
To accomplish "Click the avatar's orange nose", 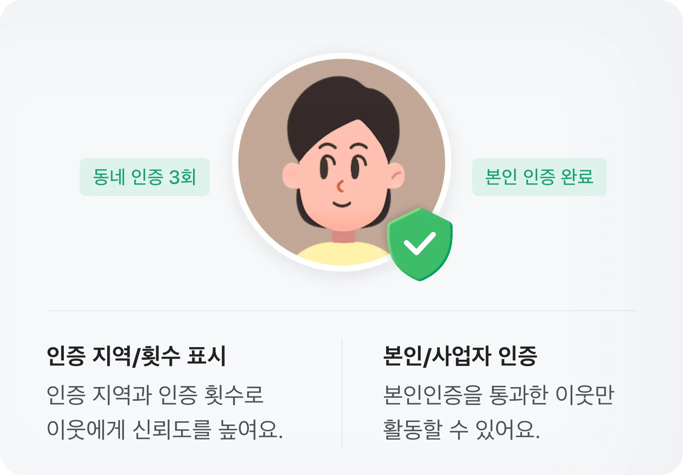I will pos(340,187).
